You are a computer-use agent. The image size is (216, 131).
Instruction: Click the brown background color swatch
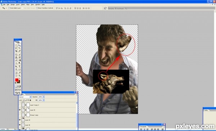(x=19, y=82)
